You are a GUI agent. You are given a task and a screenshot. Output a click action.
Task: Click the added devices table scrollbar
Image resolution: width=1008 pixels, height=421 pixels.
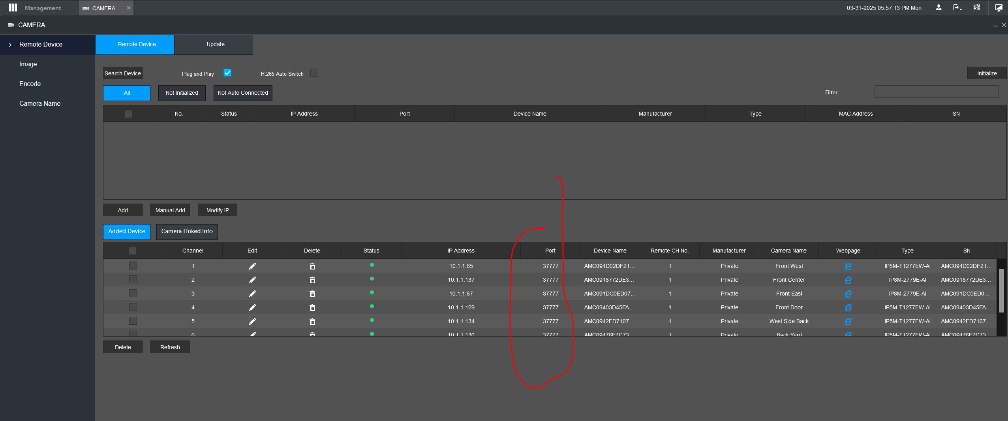click(1001, 291)
